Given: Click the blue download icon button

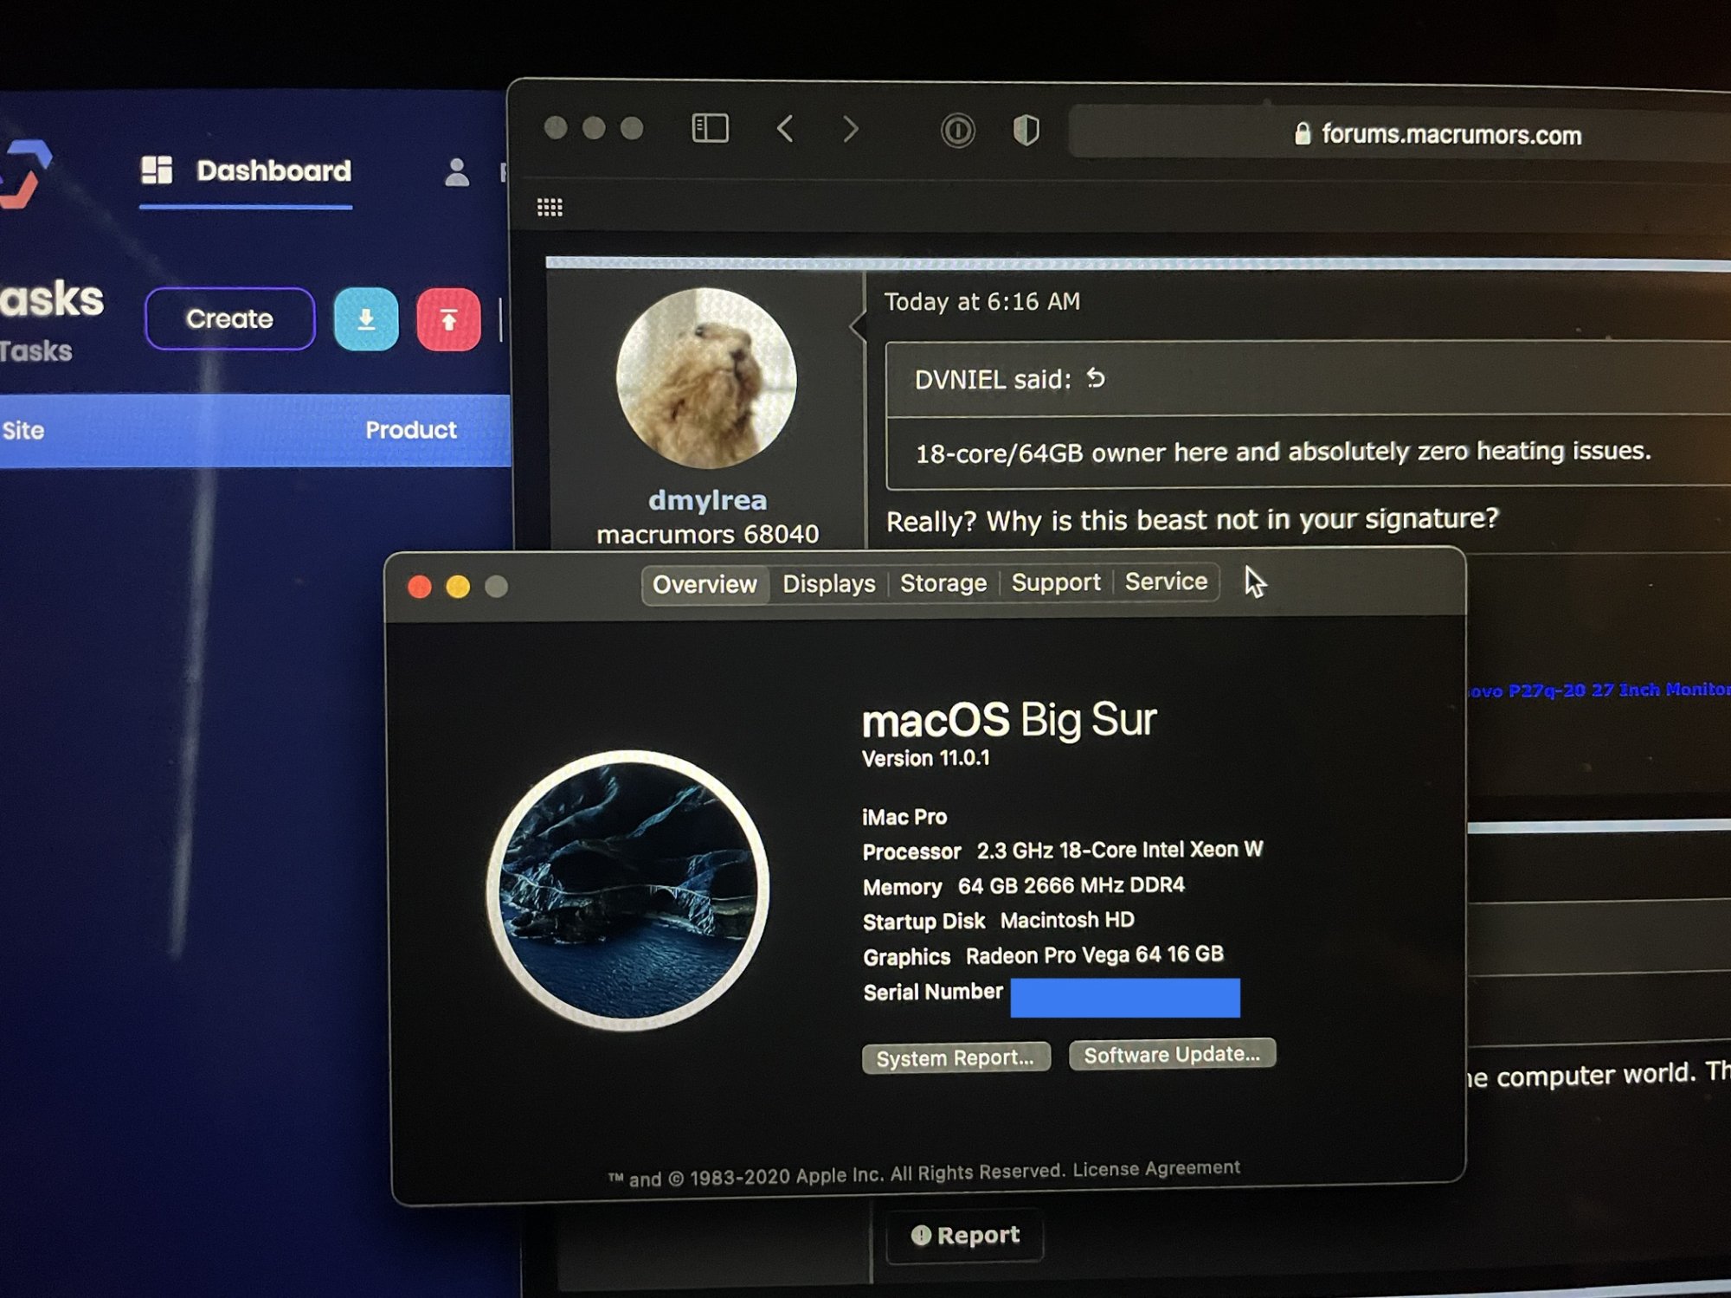Looking at the screenshot, I should [x=366, y=319].
